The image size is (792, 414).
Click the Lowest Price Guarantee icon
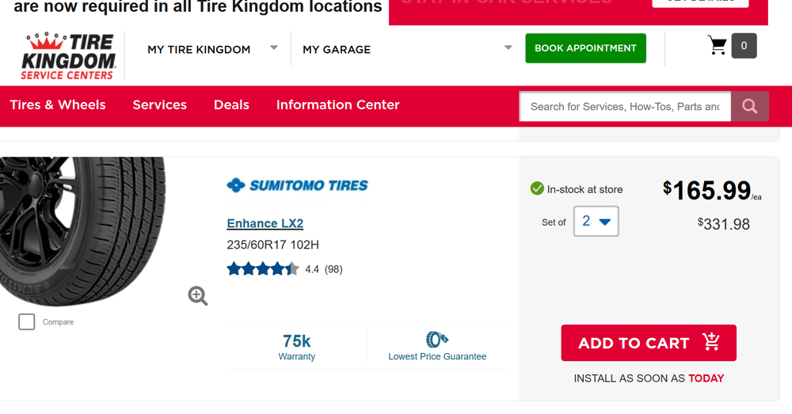click(x=437, y=340)
